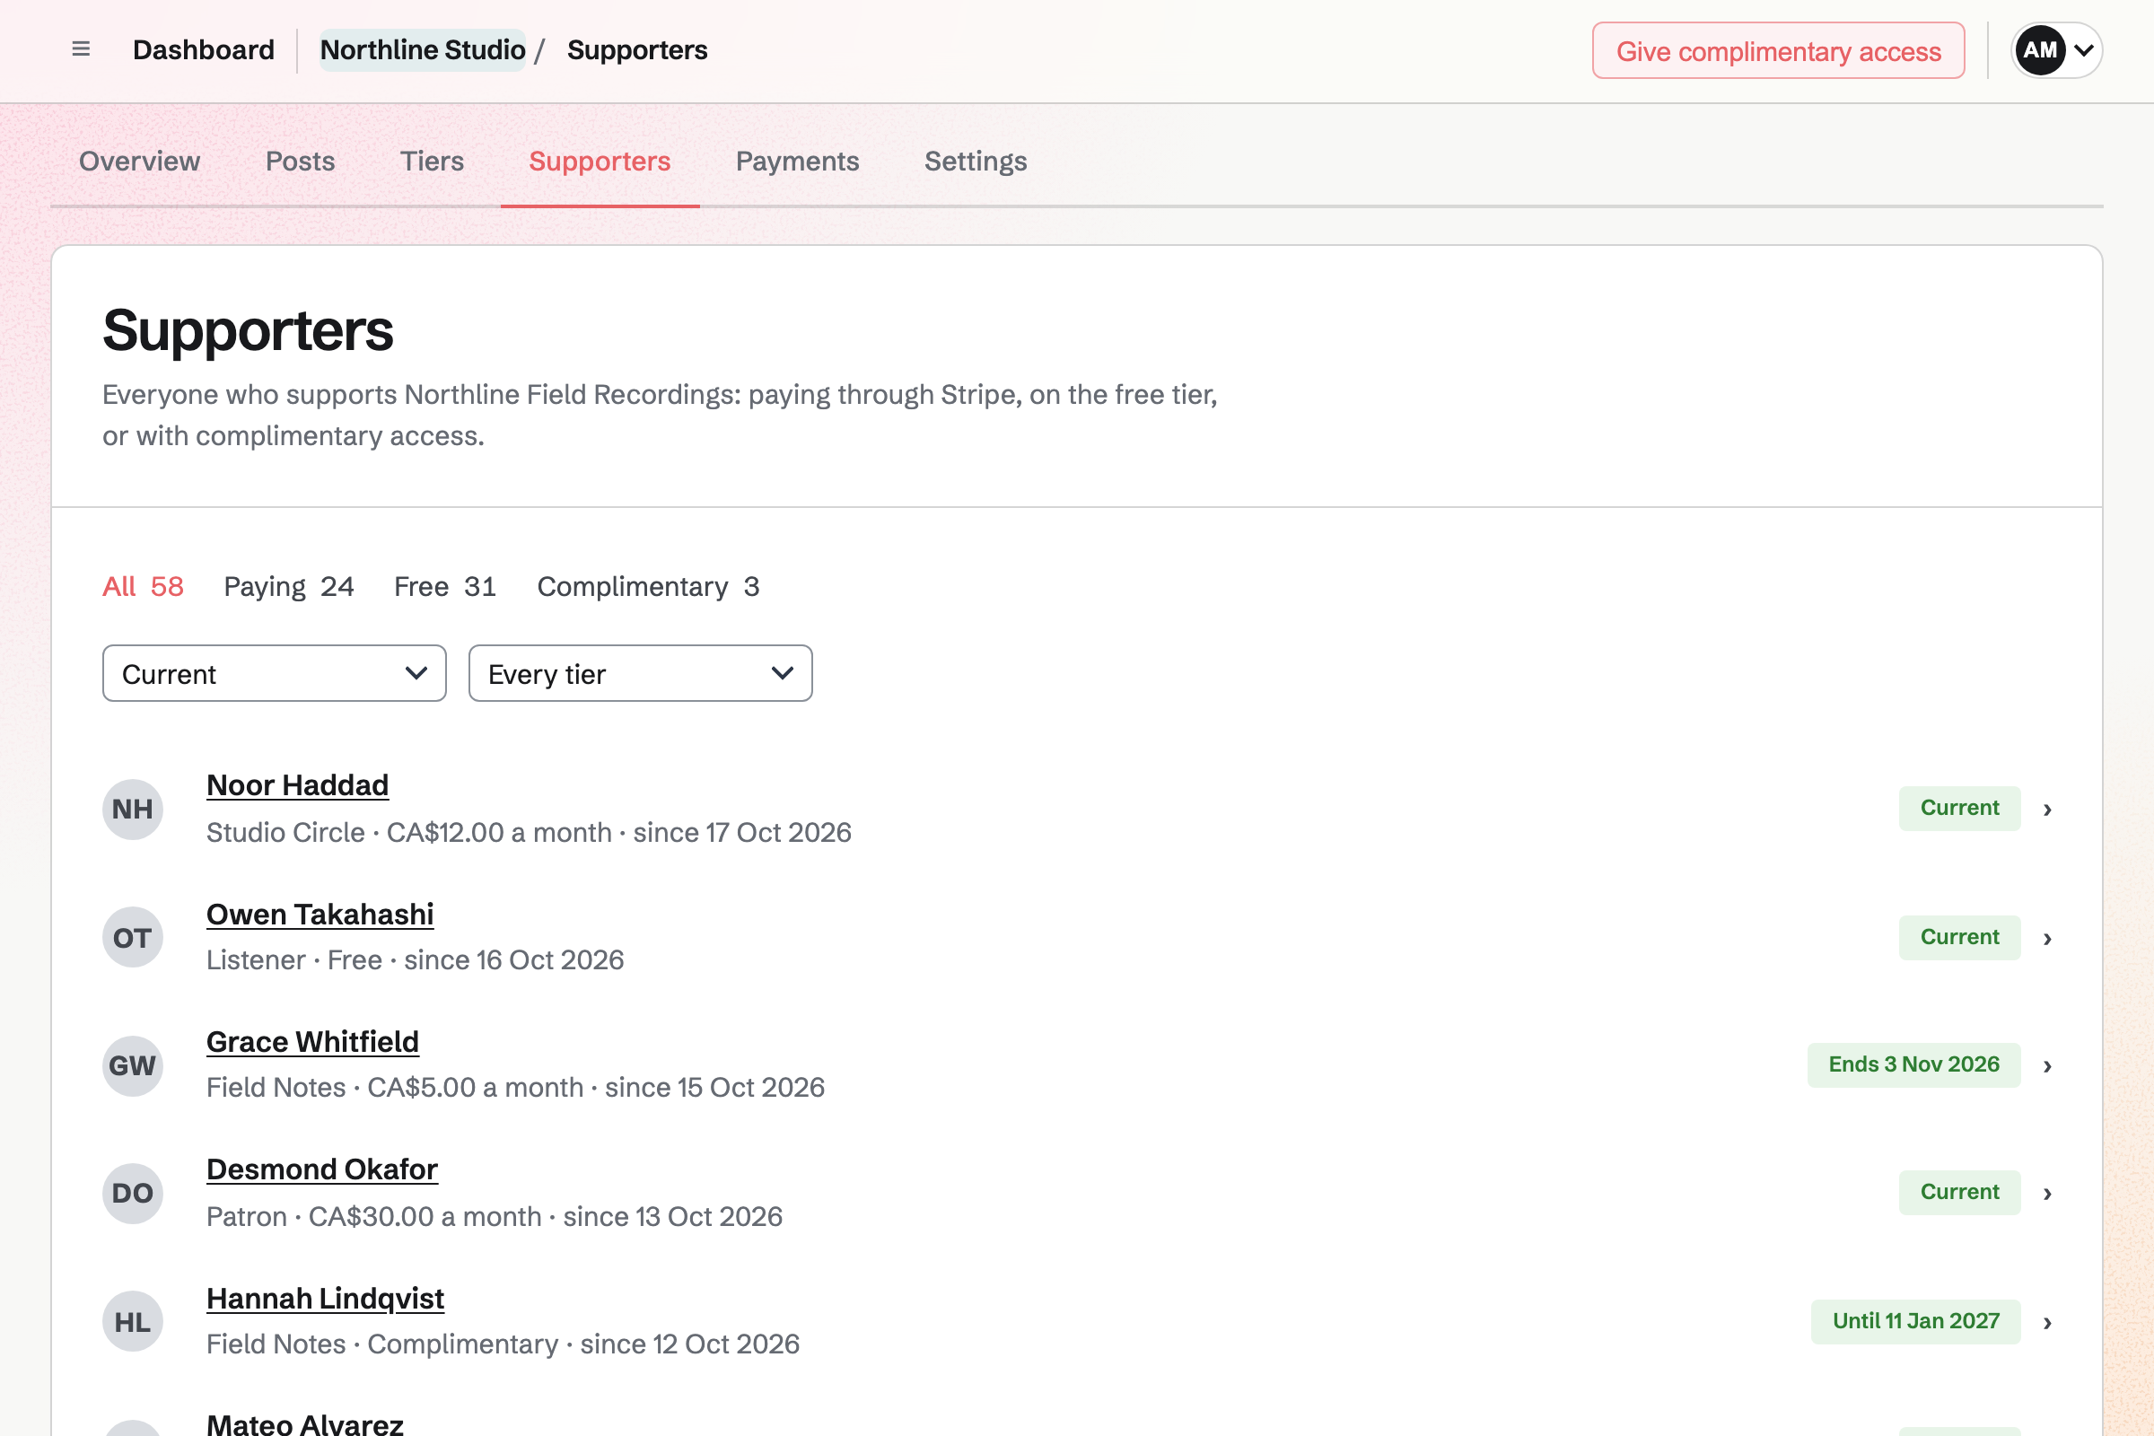Click the chevron arrow next to Owen Takahashi
This screenshot has height=1436, width=2154.
2047,939
